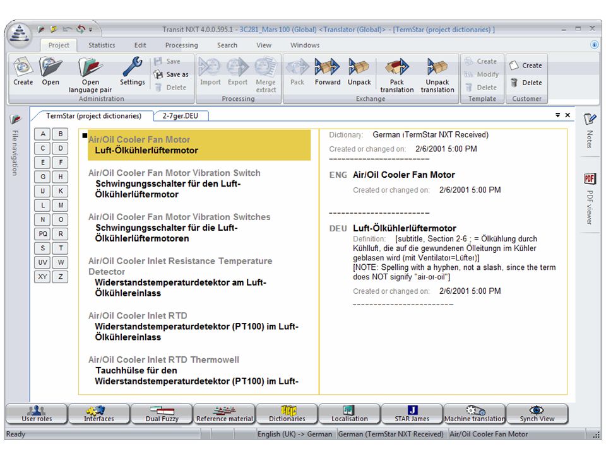606x454 pixels.
Task: Jump to letter Z in dictionary index
Action: click(x=61, y=277)
